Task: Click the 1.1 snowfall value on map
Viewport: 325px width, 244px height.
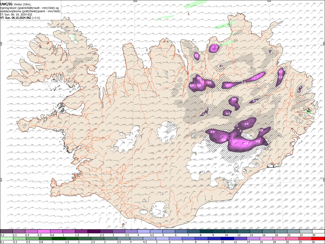Action: pyautogui.click(x=256, y=78)
